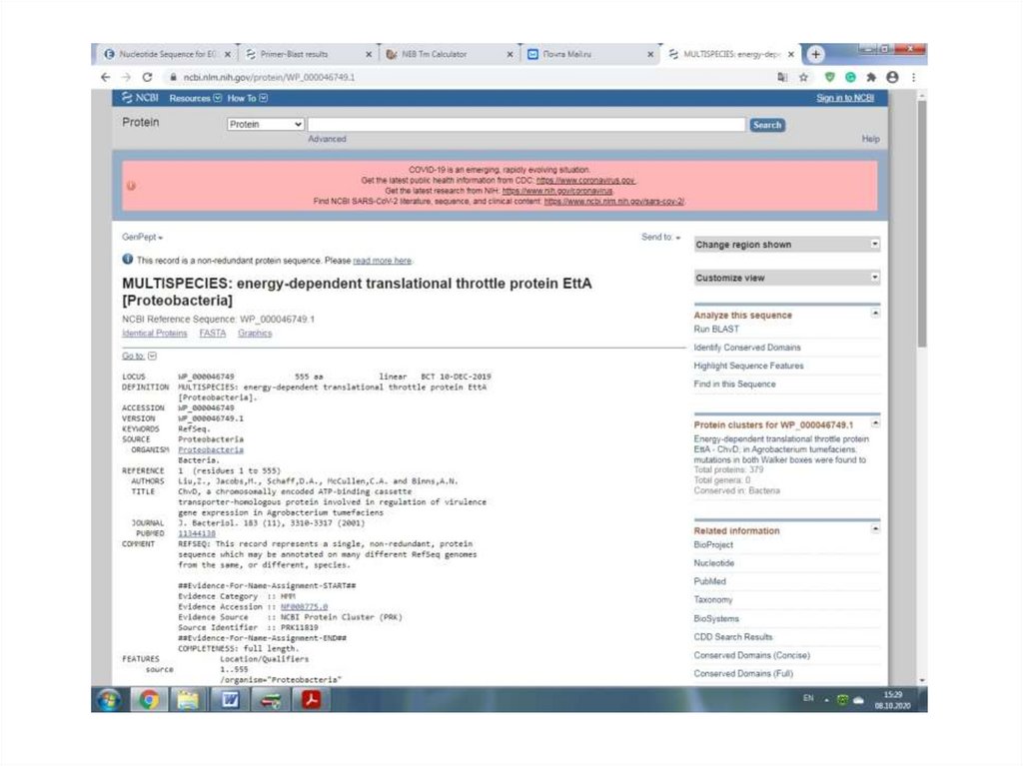1023x766 pixels.
Task: Open Chrome three-dot menu
Action: click(x=913, y=77)
